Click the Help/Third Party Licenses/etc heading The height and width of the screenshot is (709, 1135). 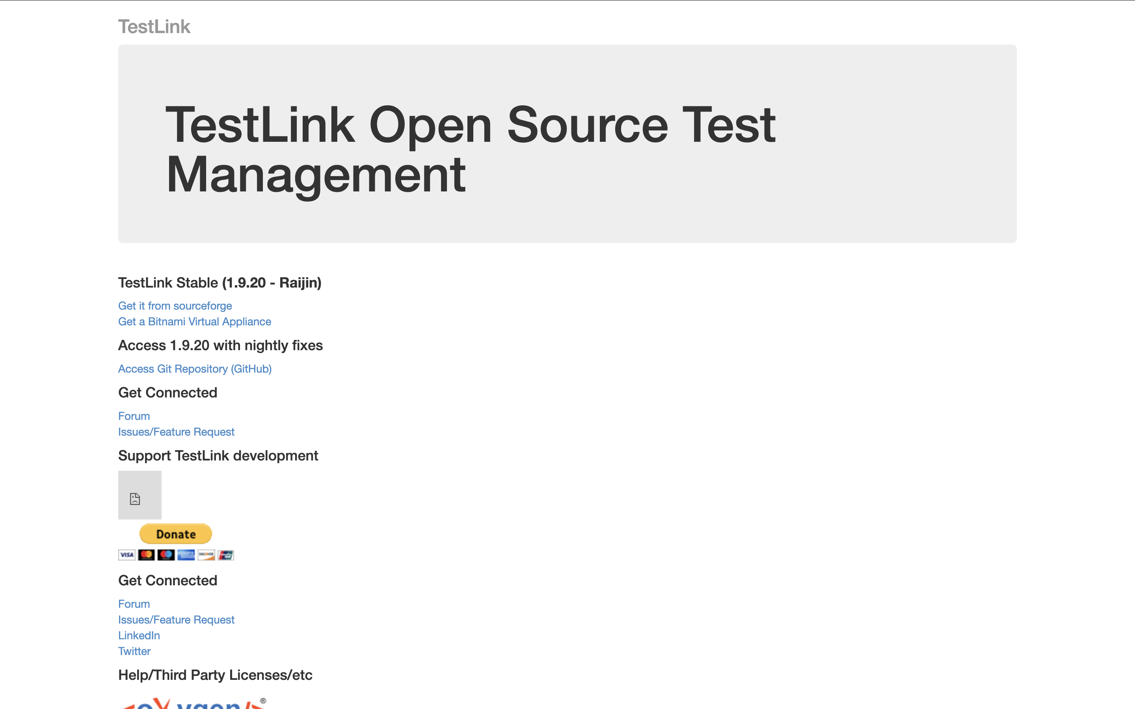click(215, 675)
